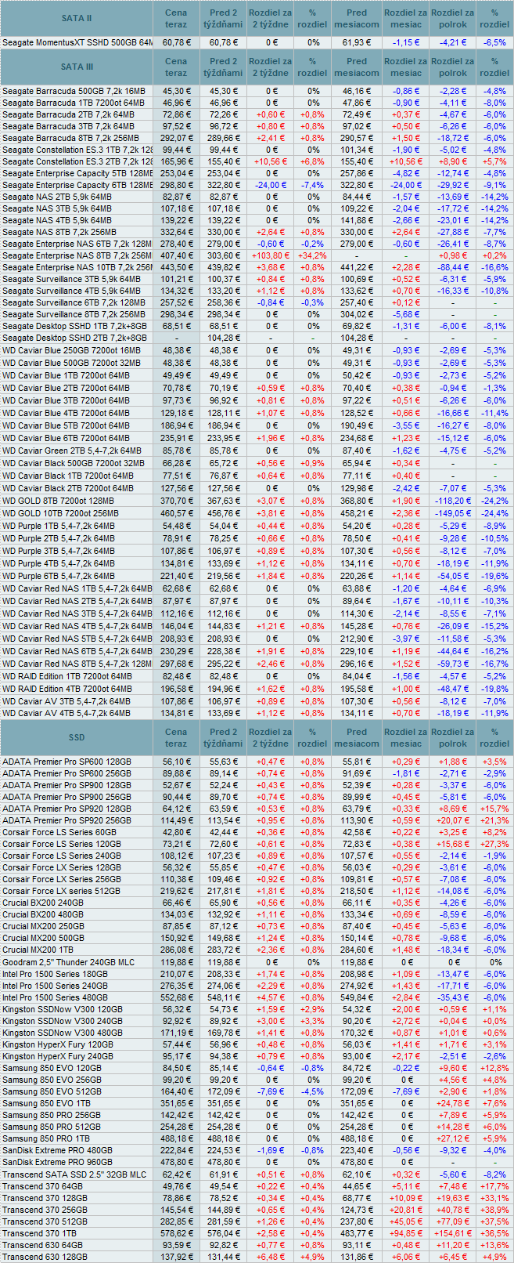
Task: Click Crucial BX200 240GB product name
Action: point(42,903)
